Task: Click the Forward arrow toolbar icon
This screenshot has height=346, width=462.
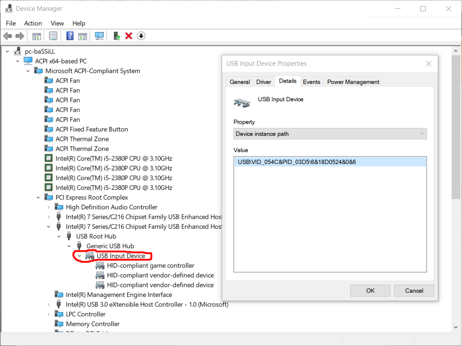Action: [x=20, y=36]
